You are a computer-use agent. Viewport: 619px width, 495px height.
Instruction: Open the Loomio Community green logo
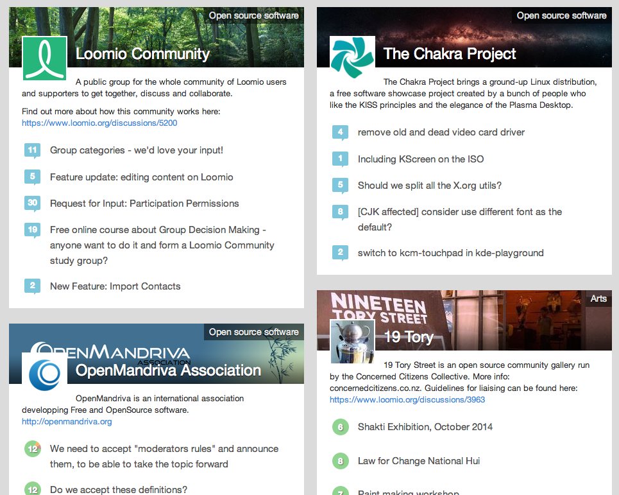(x=45, y=58)
